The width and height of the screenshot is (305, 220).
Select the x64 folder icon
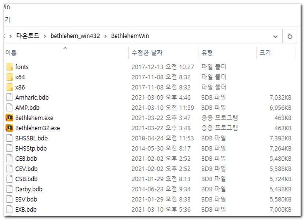coord(10,77)
